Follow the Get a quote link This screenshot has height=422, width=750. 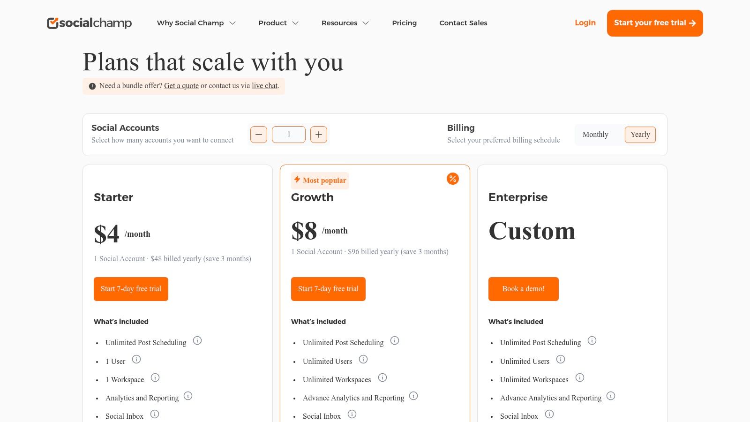point(181,86)
